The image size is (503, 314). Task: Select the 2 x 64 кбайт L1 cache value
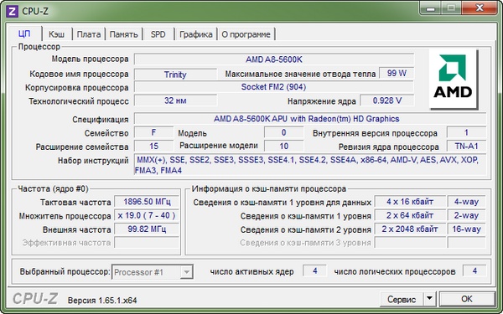click(410, 215)
